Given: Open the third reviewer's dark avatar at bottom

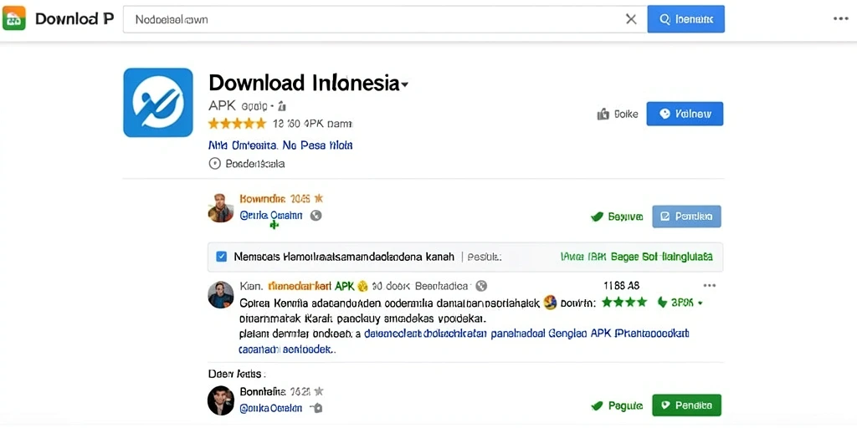Looking at the screenshot, I should [x=221, y=400].
